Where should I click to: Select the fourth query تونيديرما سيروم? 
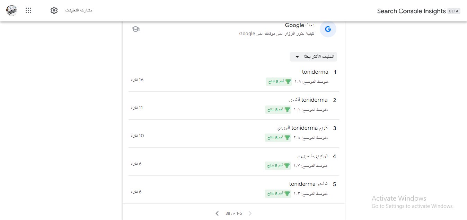click(312, 156)
